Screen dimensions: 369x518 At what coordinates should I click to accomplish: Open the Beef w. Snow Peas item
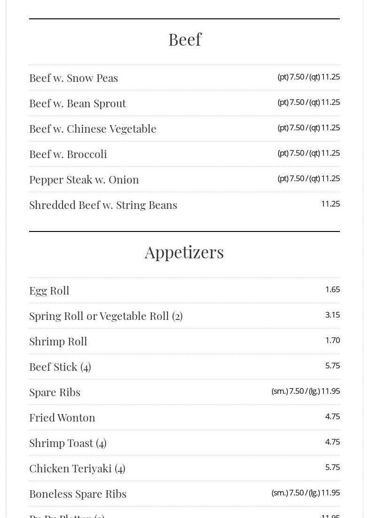tap(74, 78)
